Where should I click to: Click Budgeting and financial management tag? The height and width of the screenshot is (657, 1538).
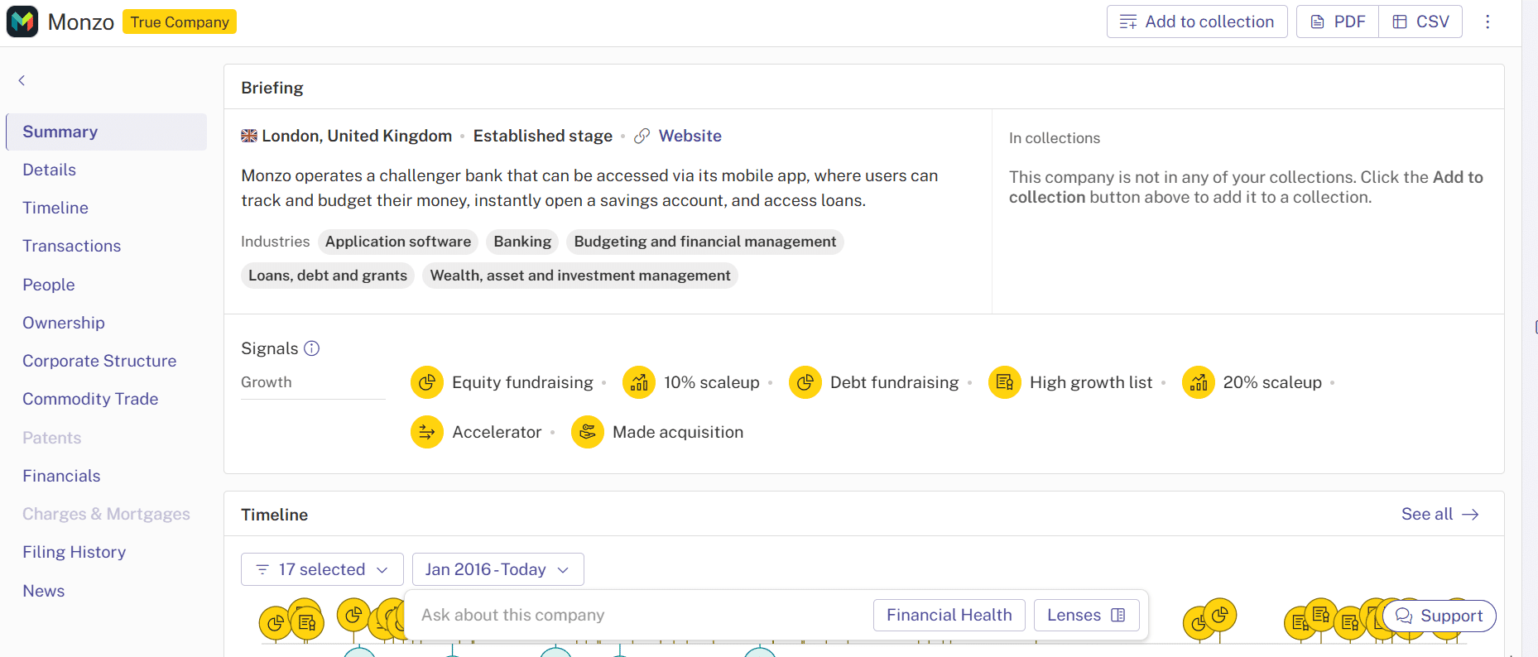705,242
